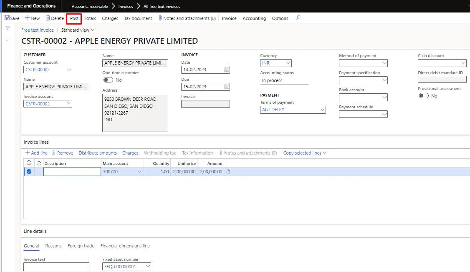Open Fixed asset number dropdown
The image size is (470, 272).
coord(148,266)
